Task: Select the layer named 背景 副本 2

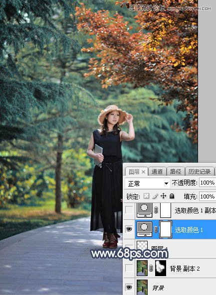Action: pos(185,269)
